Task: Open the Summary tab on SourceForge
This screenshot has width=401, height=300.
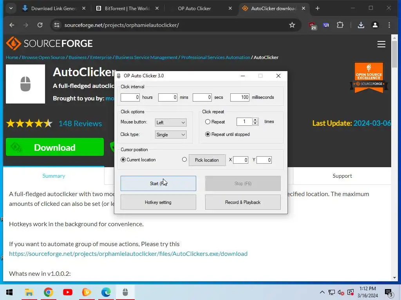Action: [x=54, y=176]
